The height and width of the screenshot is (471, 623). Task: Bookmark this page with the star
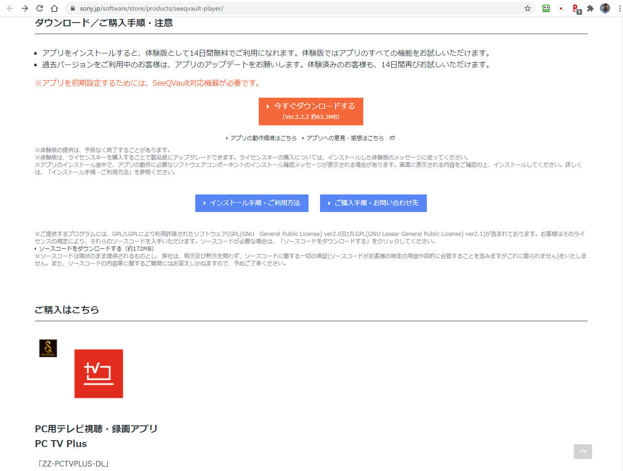click(528, 8)
